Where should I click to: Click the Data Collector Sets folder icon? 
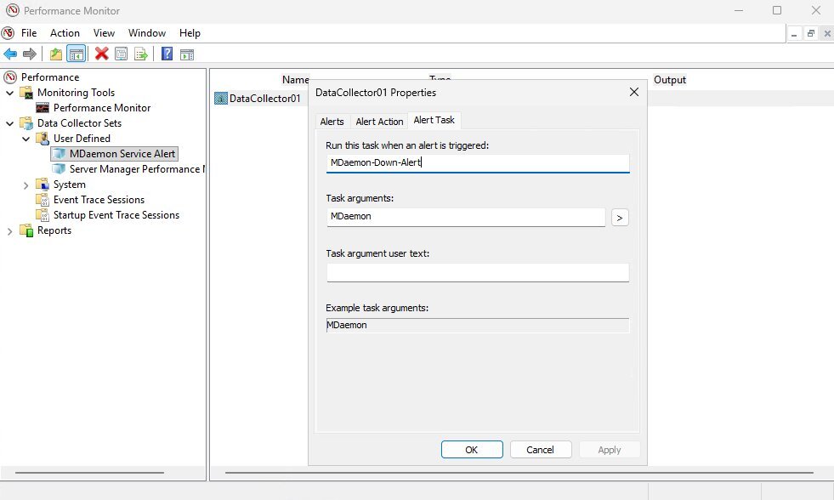pos(26,123)
